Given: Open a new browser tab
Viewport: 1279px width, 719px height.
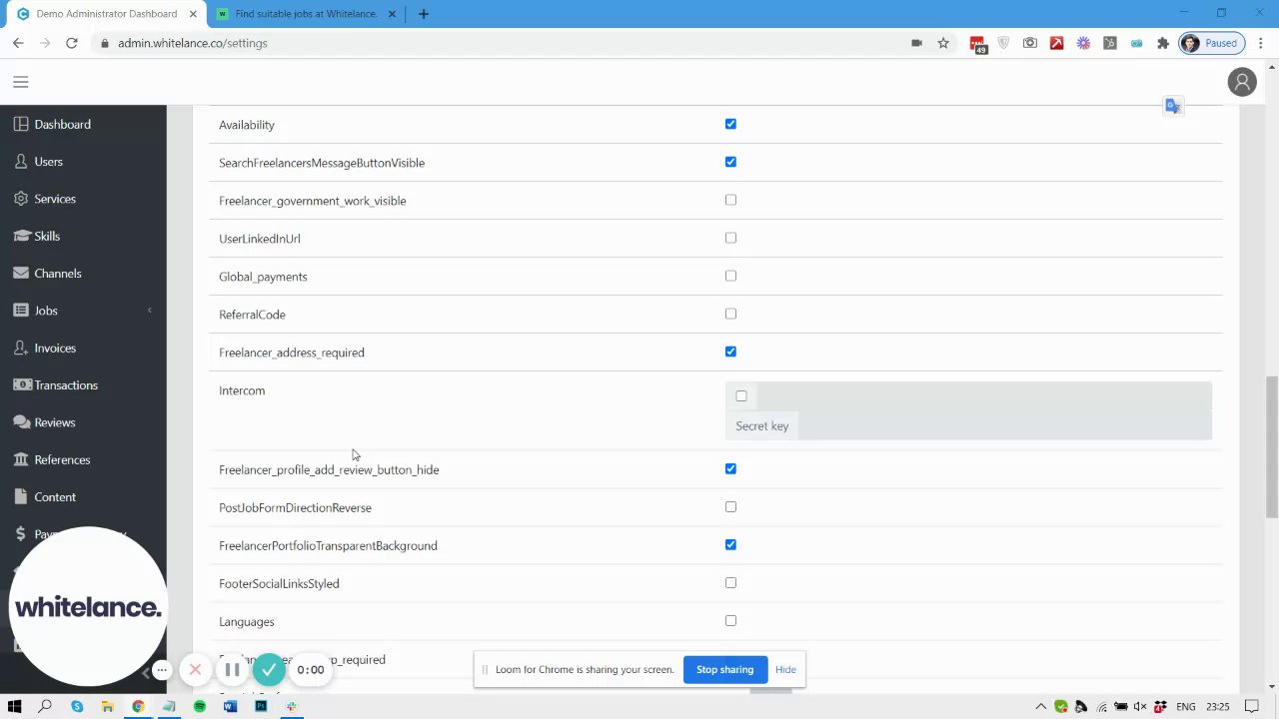Looking at the screenshot, I should tap(424, 14).
